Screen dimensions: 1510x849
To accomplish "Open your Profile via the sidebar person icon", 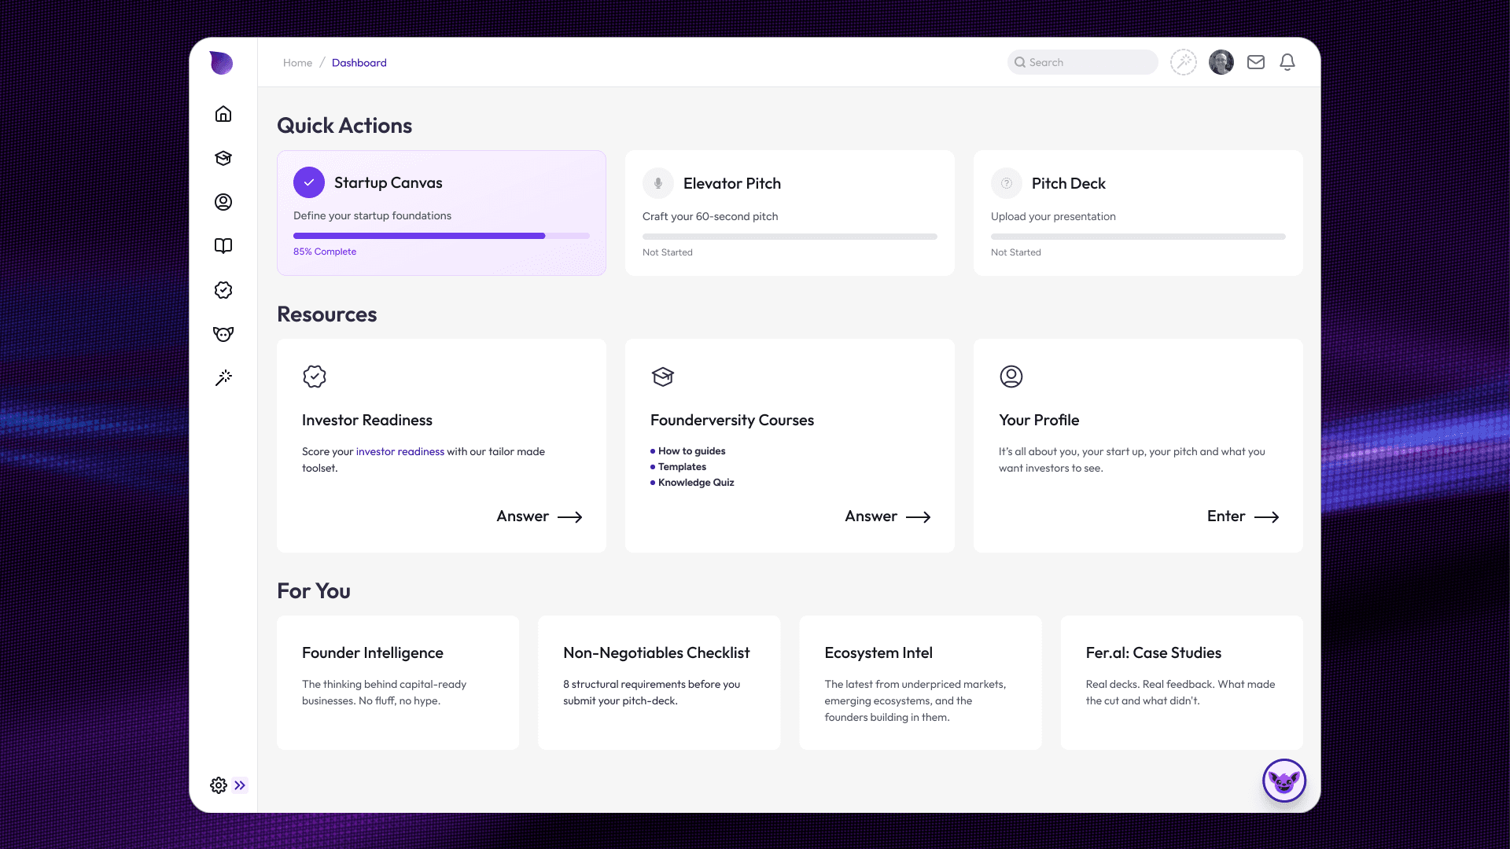I will [223, 202].
